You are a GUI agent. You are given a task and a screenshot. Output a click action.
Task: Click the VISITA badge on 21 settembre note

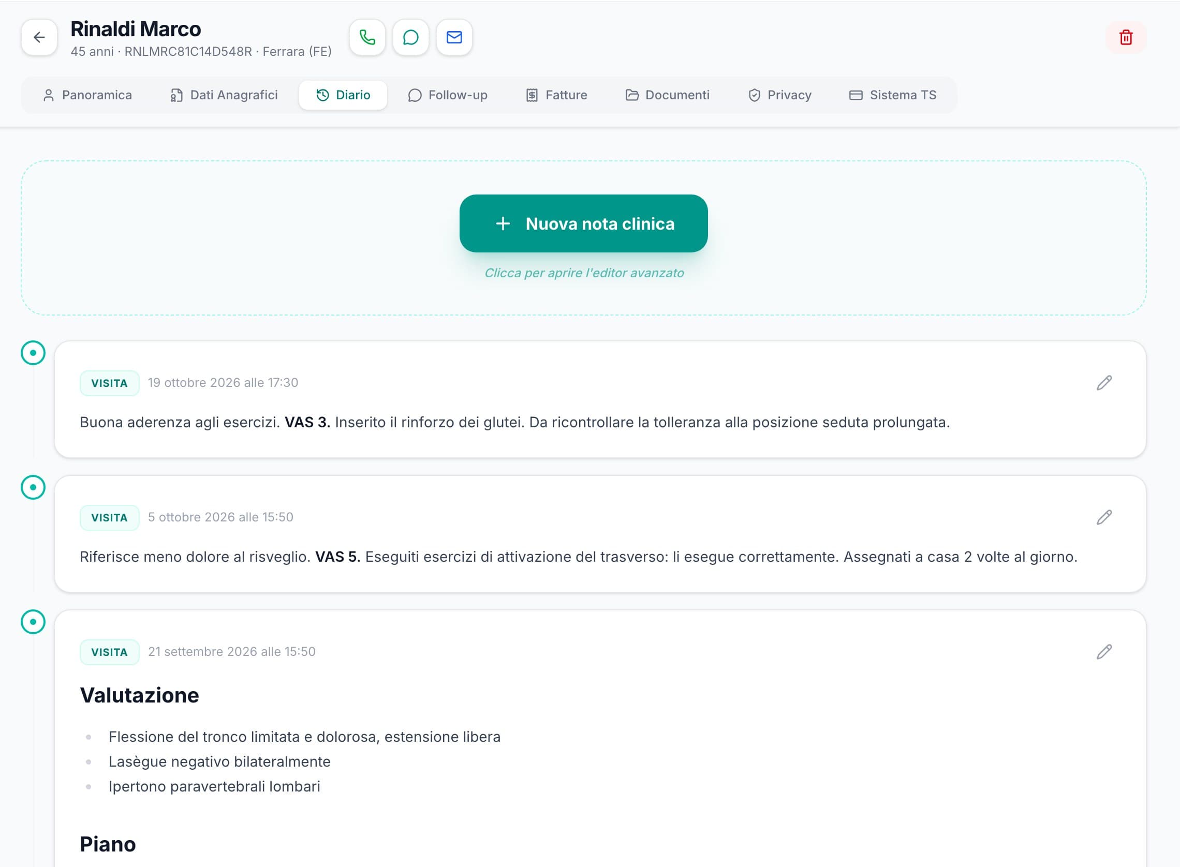109,652
